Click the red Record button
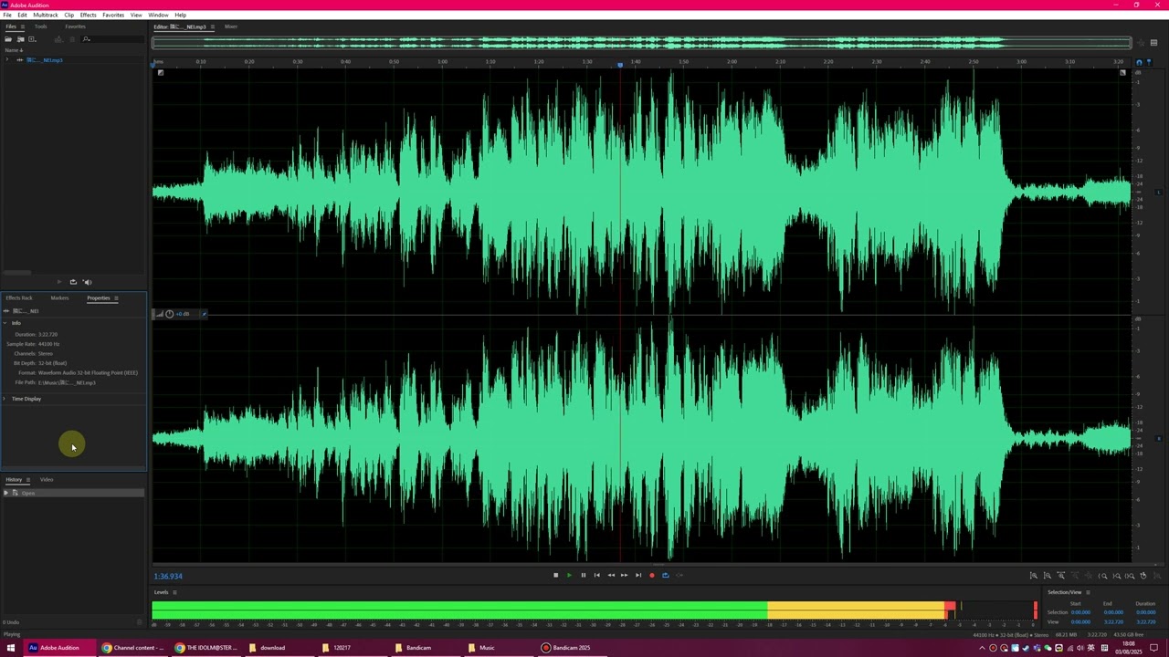 point(651,575)
